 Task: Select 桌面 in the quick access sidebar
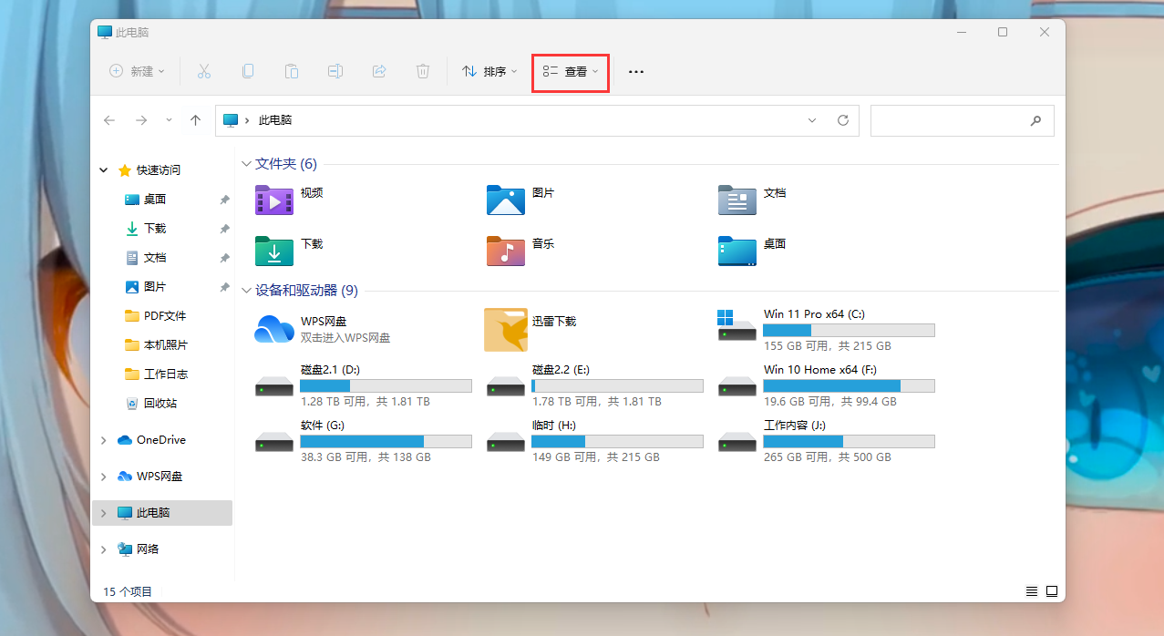click(x=155, y=200)
